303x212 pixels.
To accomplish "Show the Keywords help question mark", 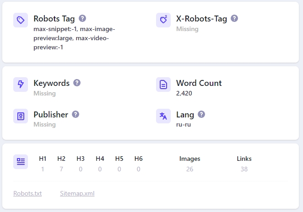I will 77,83.
